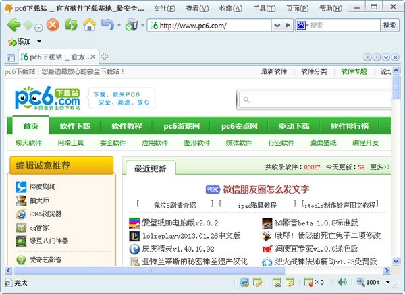Click the round close-tab X button

[395, 57]
